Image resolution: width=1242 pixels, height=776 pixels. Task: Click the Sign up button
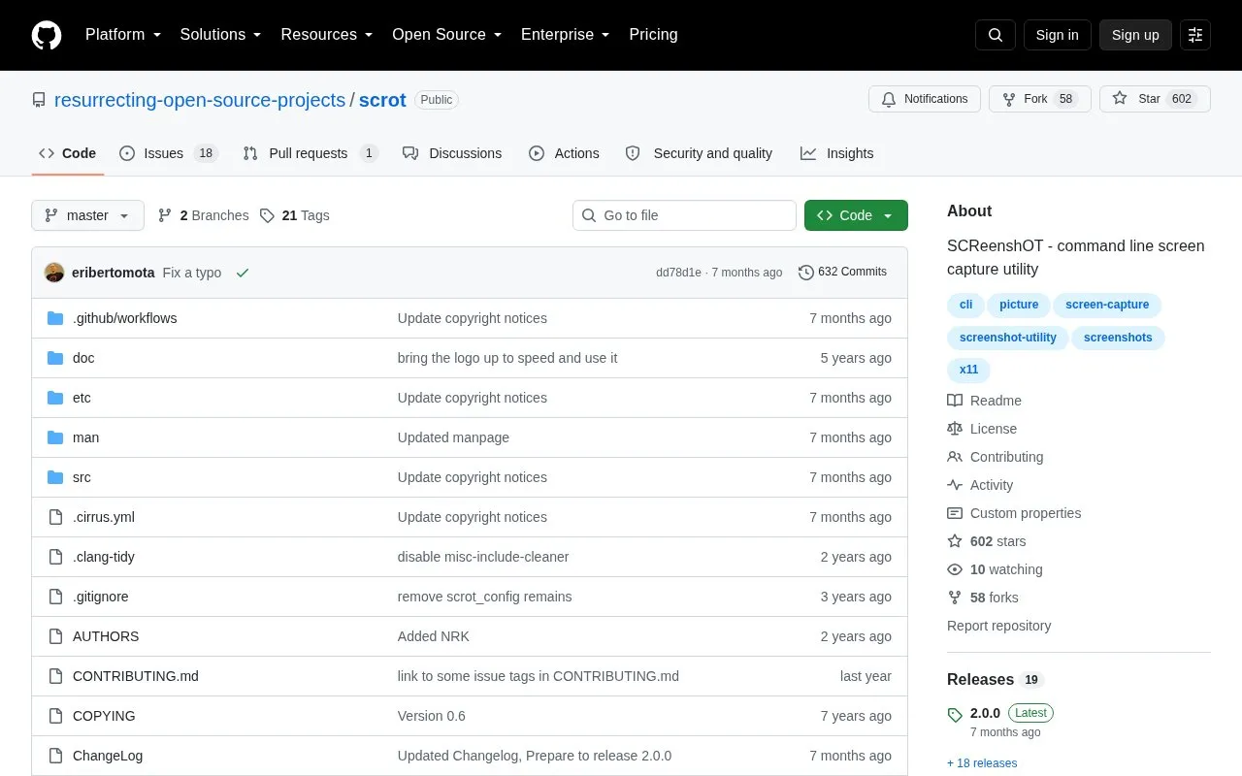(x=1135, y=35)
